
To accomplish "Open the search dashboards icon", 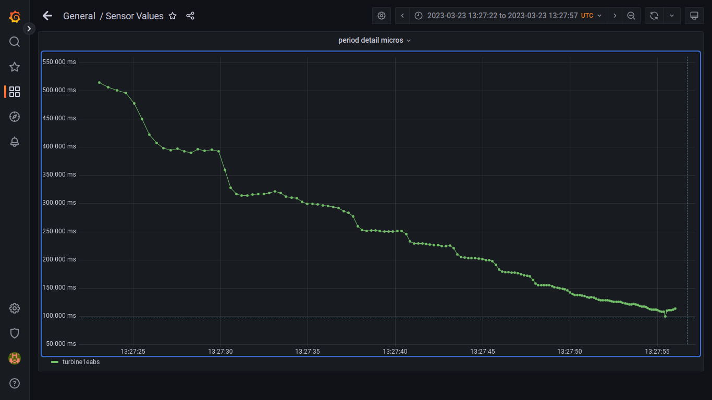I will pos(15,42).
